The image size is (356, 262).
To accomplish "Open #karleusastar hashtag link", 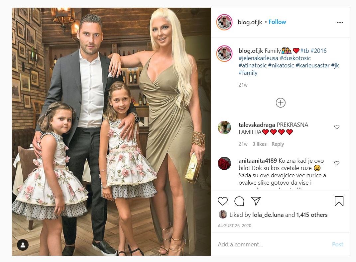I will point(312,65).
